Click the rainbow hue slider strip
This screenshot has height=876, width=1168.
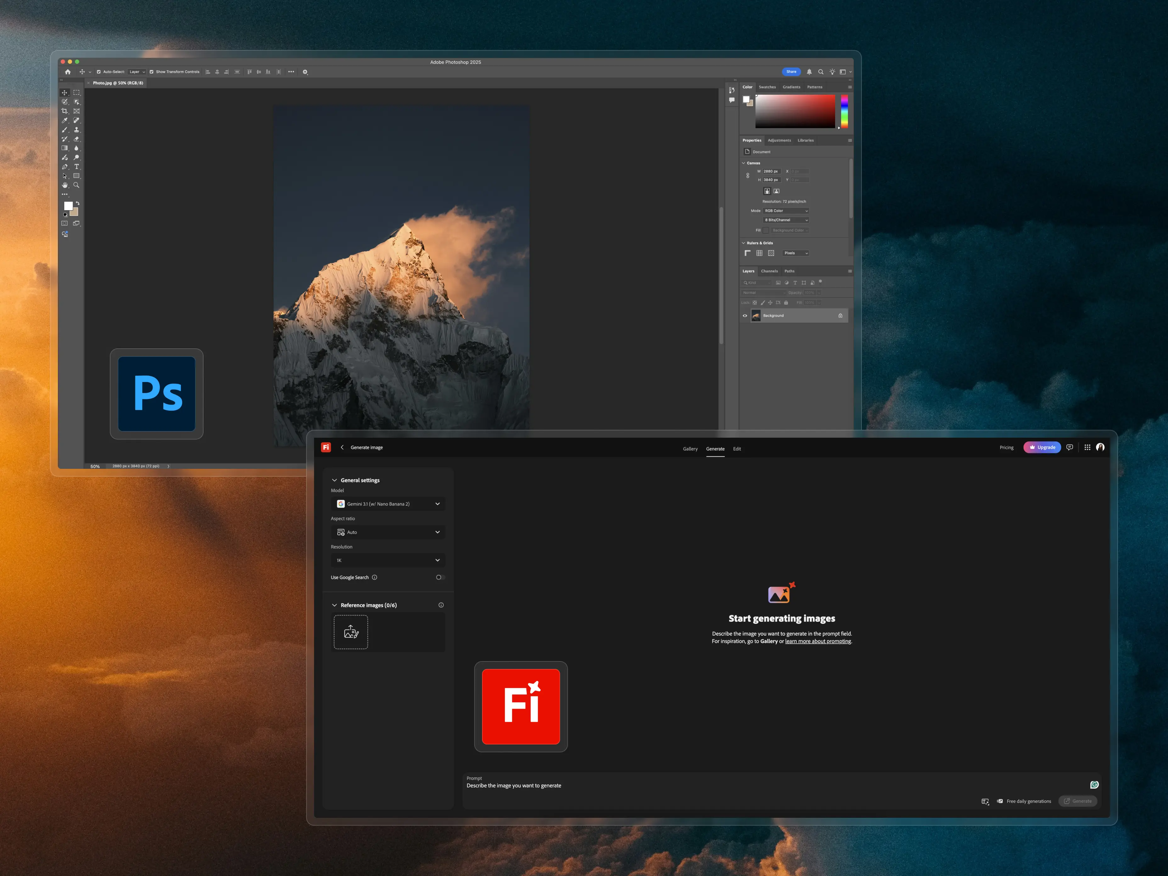coord(844,111)
